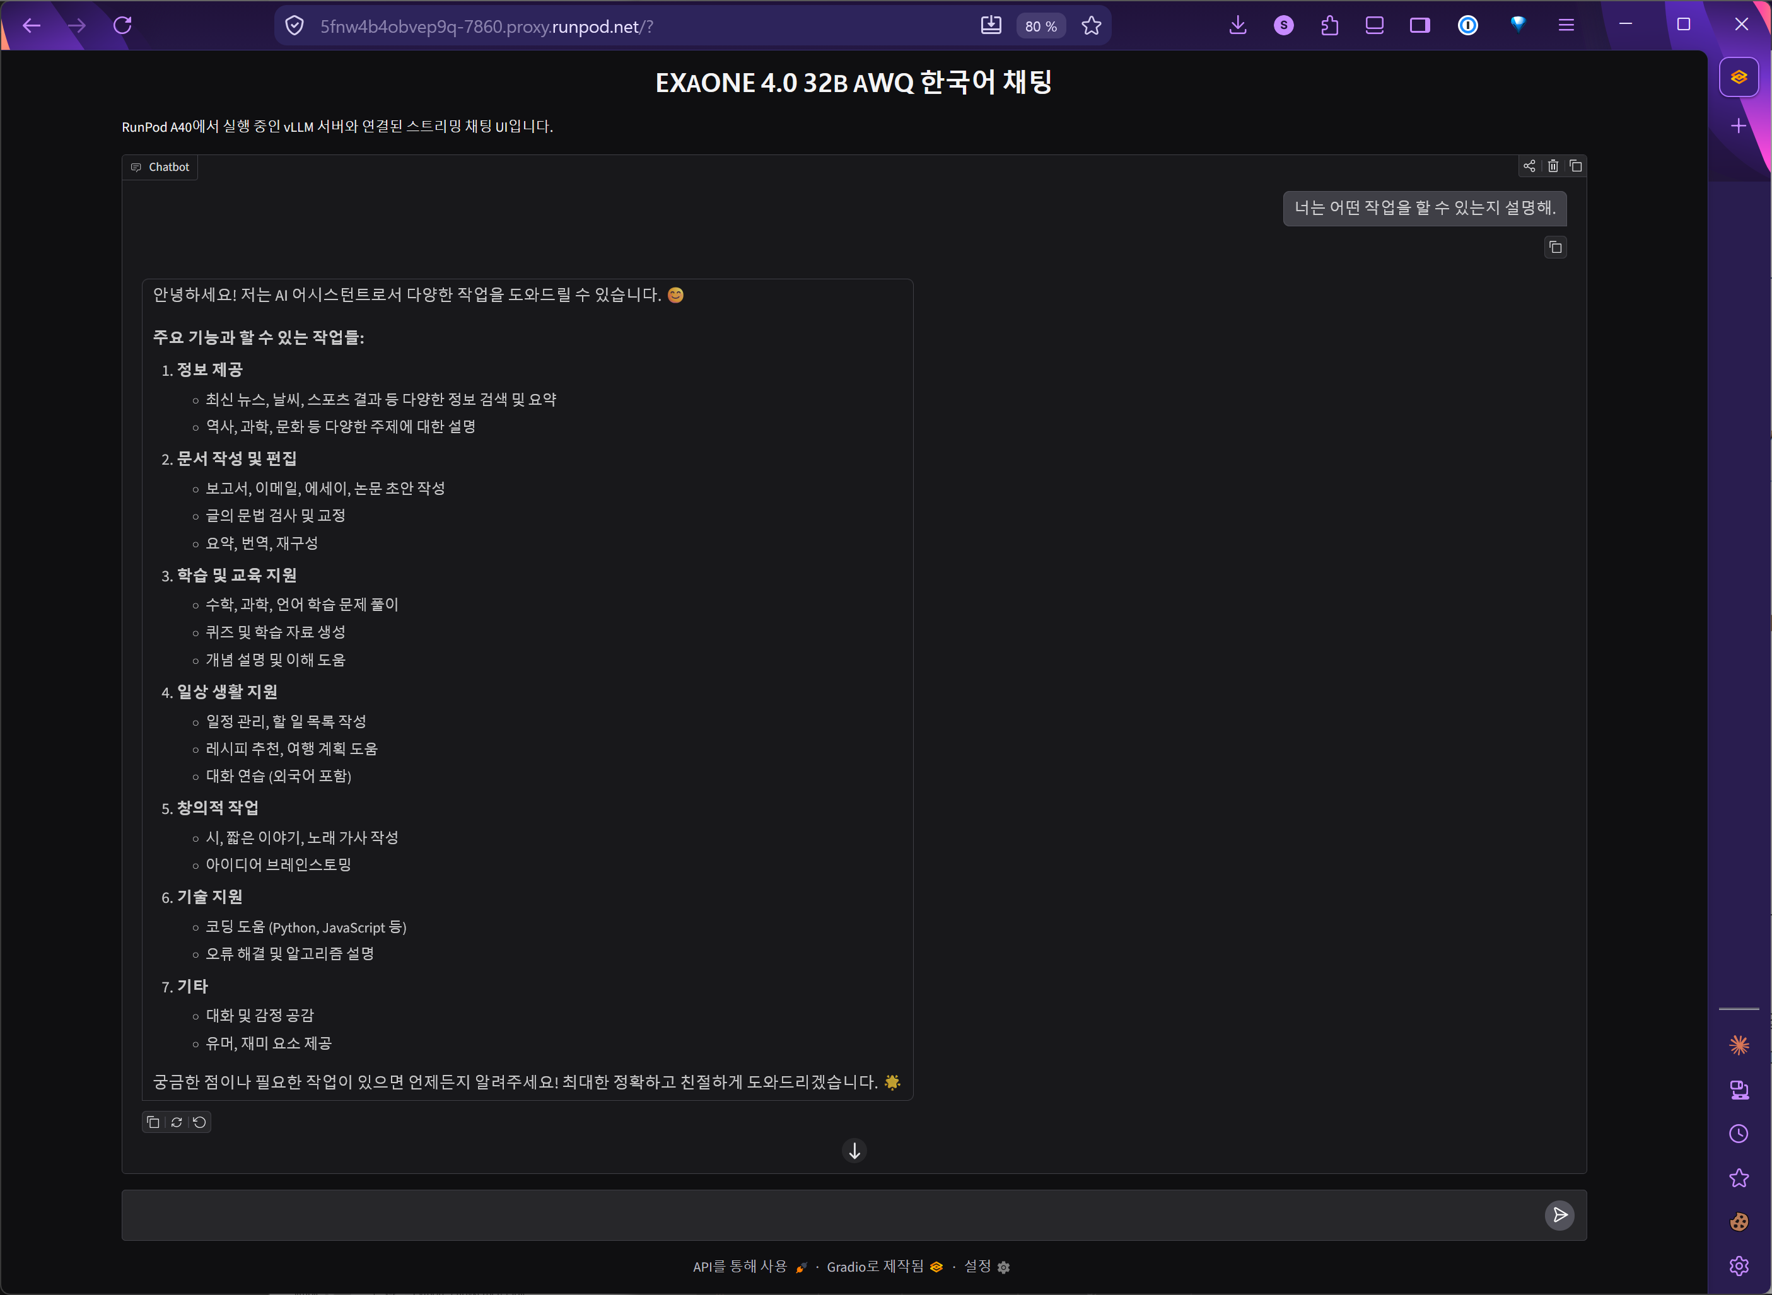Click the bullet 코딩 도움 (Python, JavaScript 등)
Screen dimensions: 1772x1295
pyautogui.click(x=306, y=927)
